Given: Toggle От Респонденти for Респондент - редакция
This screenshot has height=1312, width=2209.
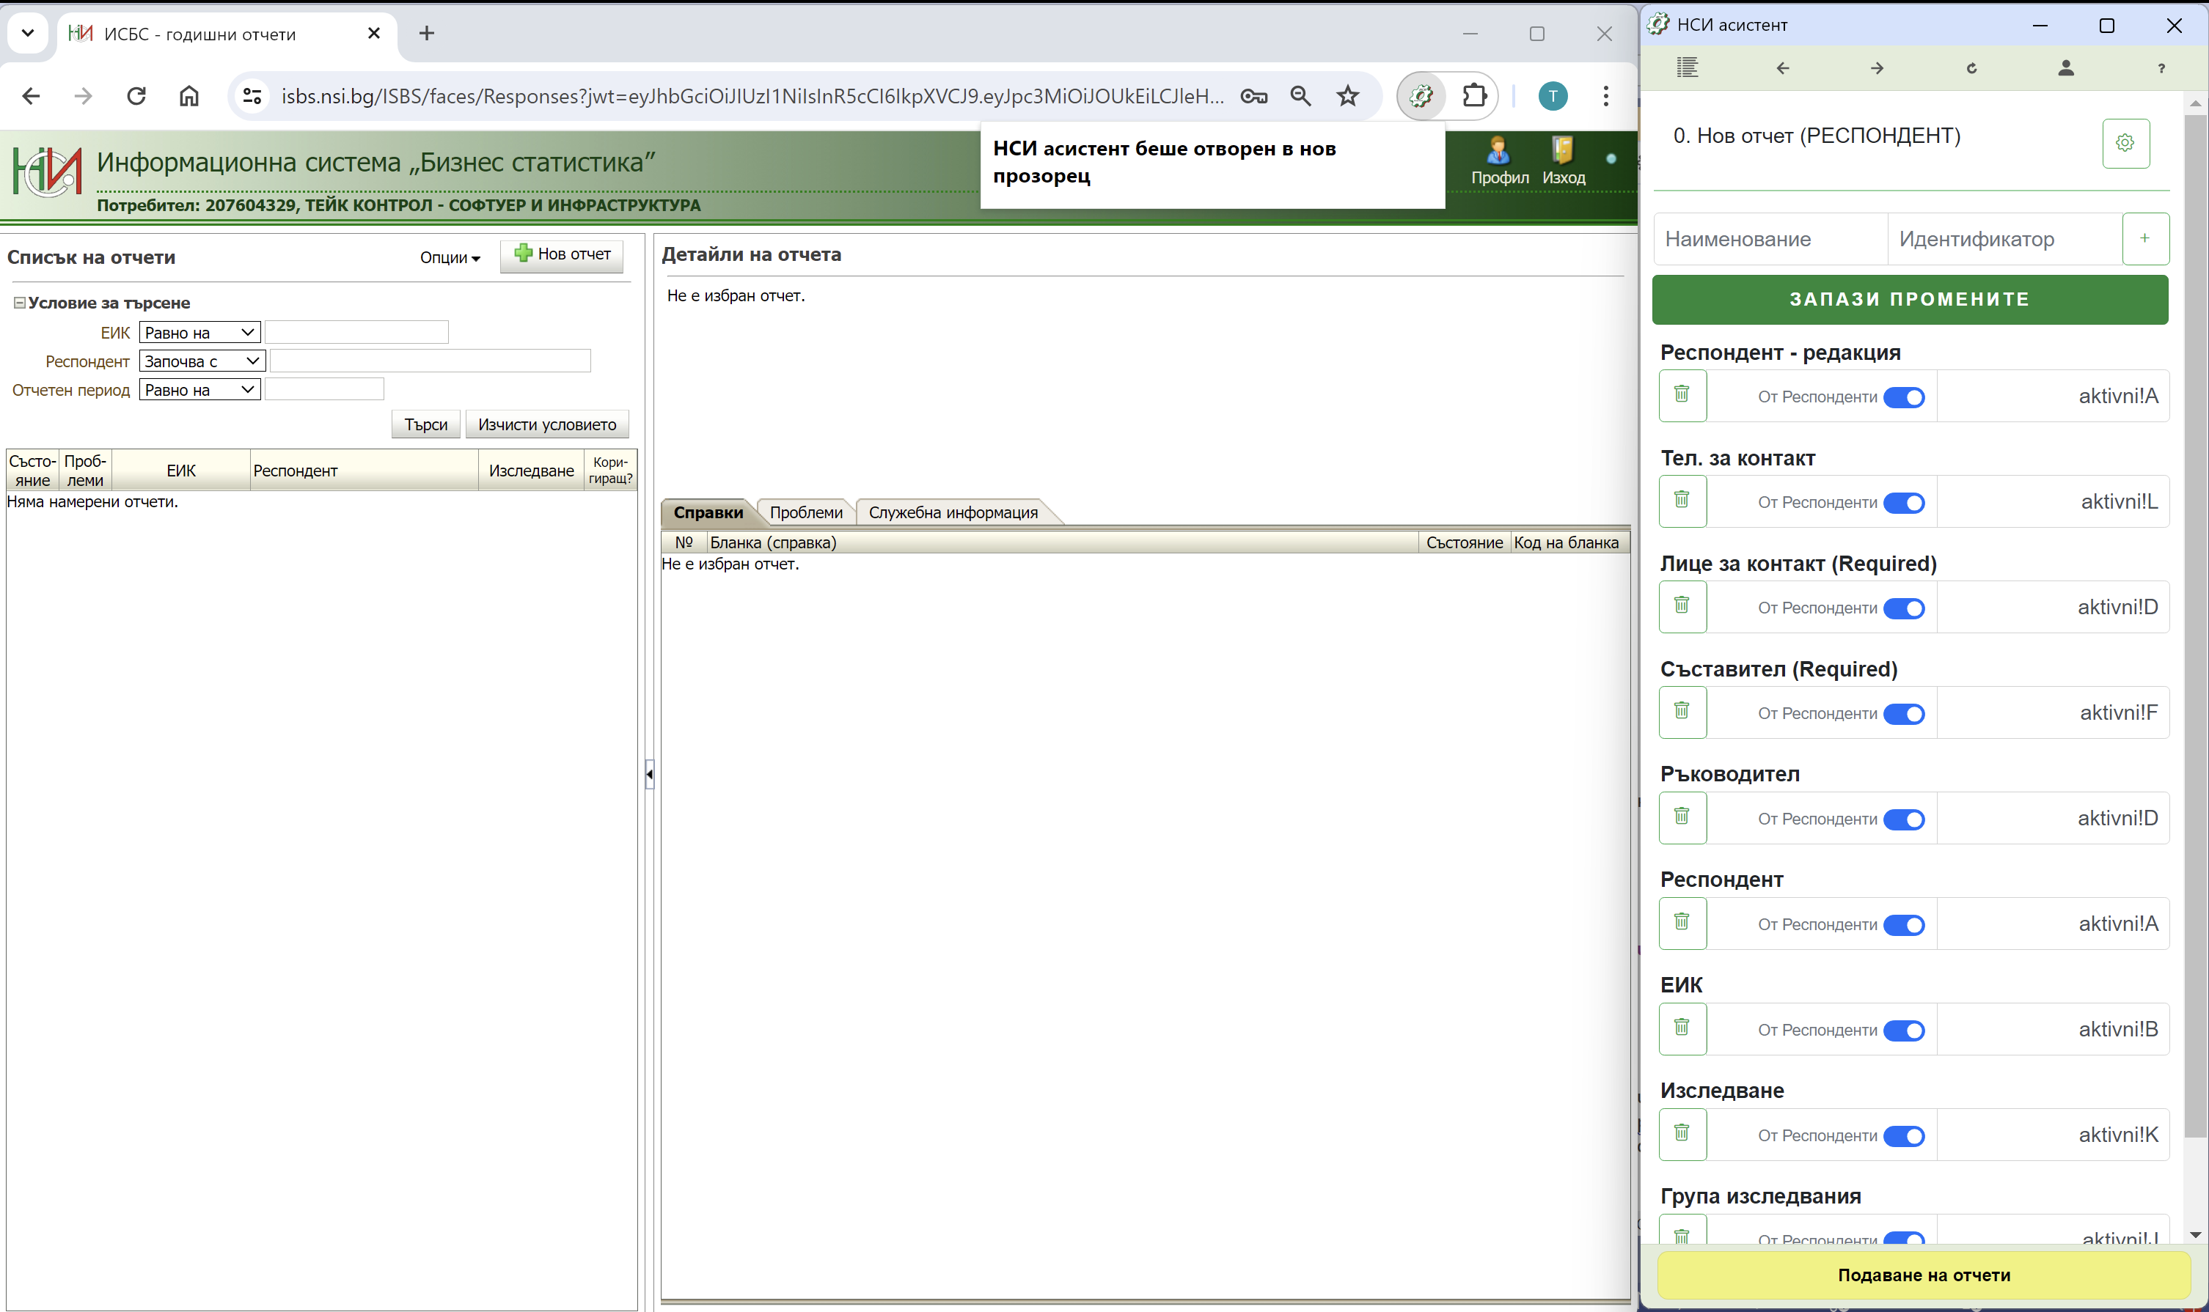Looking at the screenshot, I should point(1905,397).
